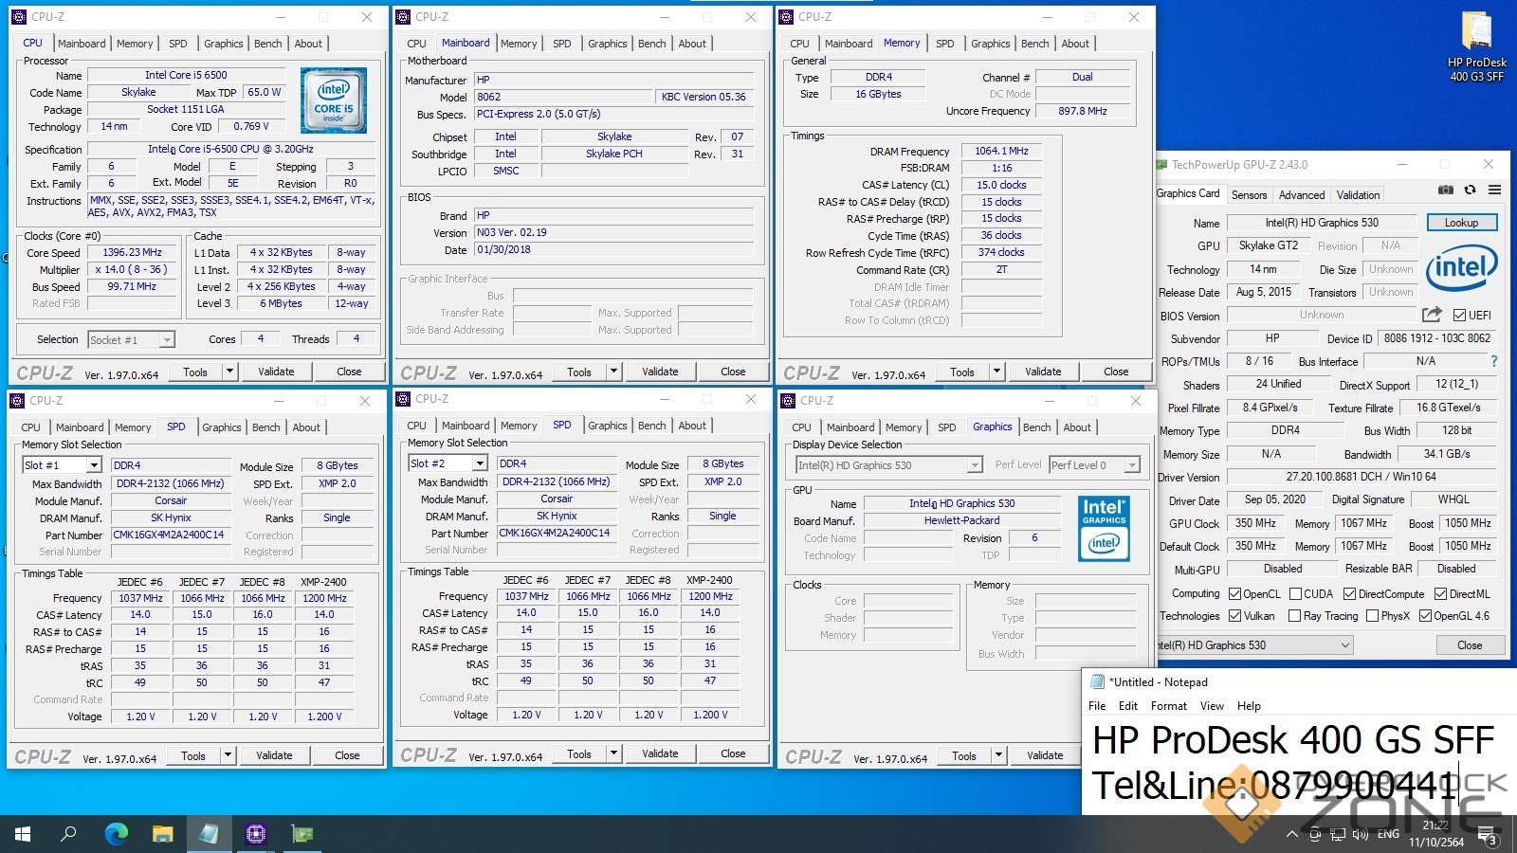Click Validate in the CPU-Z Mainboard window
The width and height of the screenshot is (1517, 853).
[x=660, y=372]
